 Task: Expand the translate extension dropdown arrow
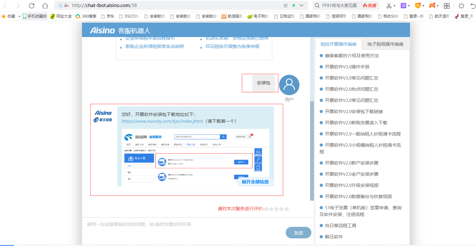(x=409, y=6)
